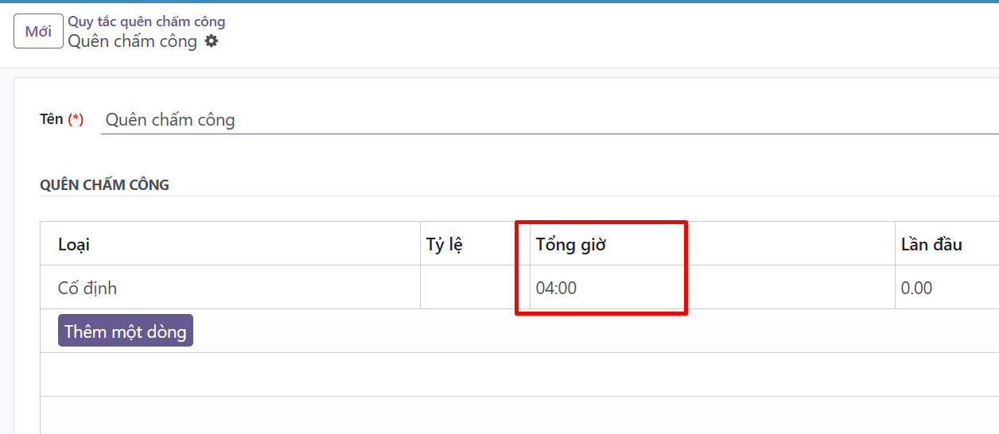The image size is (999, 434).
Task: Click the red required asterisk by Tên
Action: (76, 119)
